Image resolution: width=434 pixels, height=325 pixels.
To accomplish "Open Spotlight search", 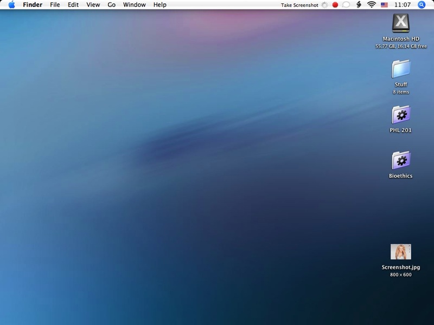I will (x=422, y=5).
